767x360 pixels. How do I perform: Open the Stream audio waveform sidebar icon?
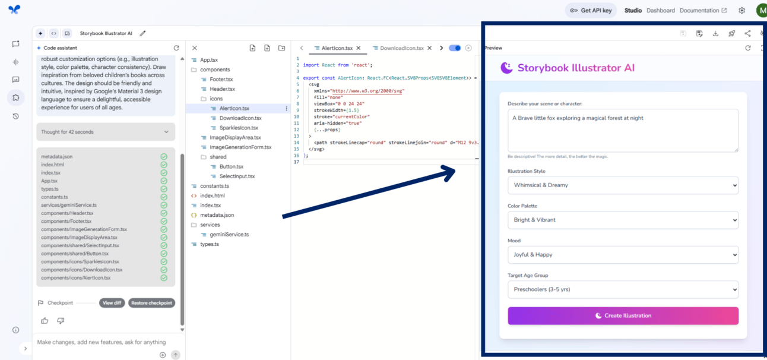point(16,62)
